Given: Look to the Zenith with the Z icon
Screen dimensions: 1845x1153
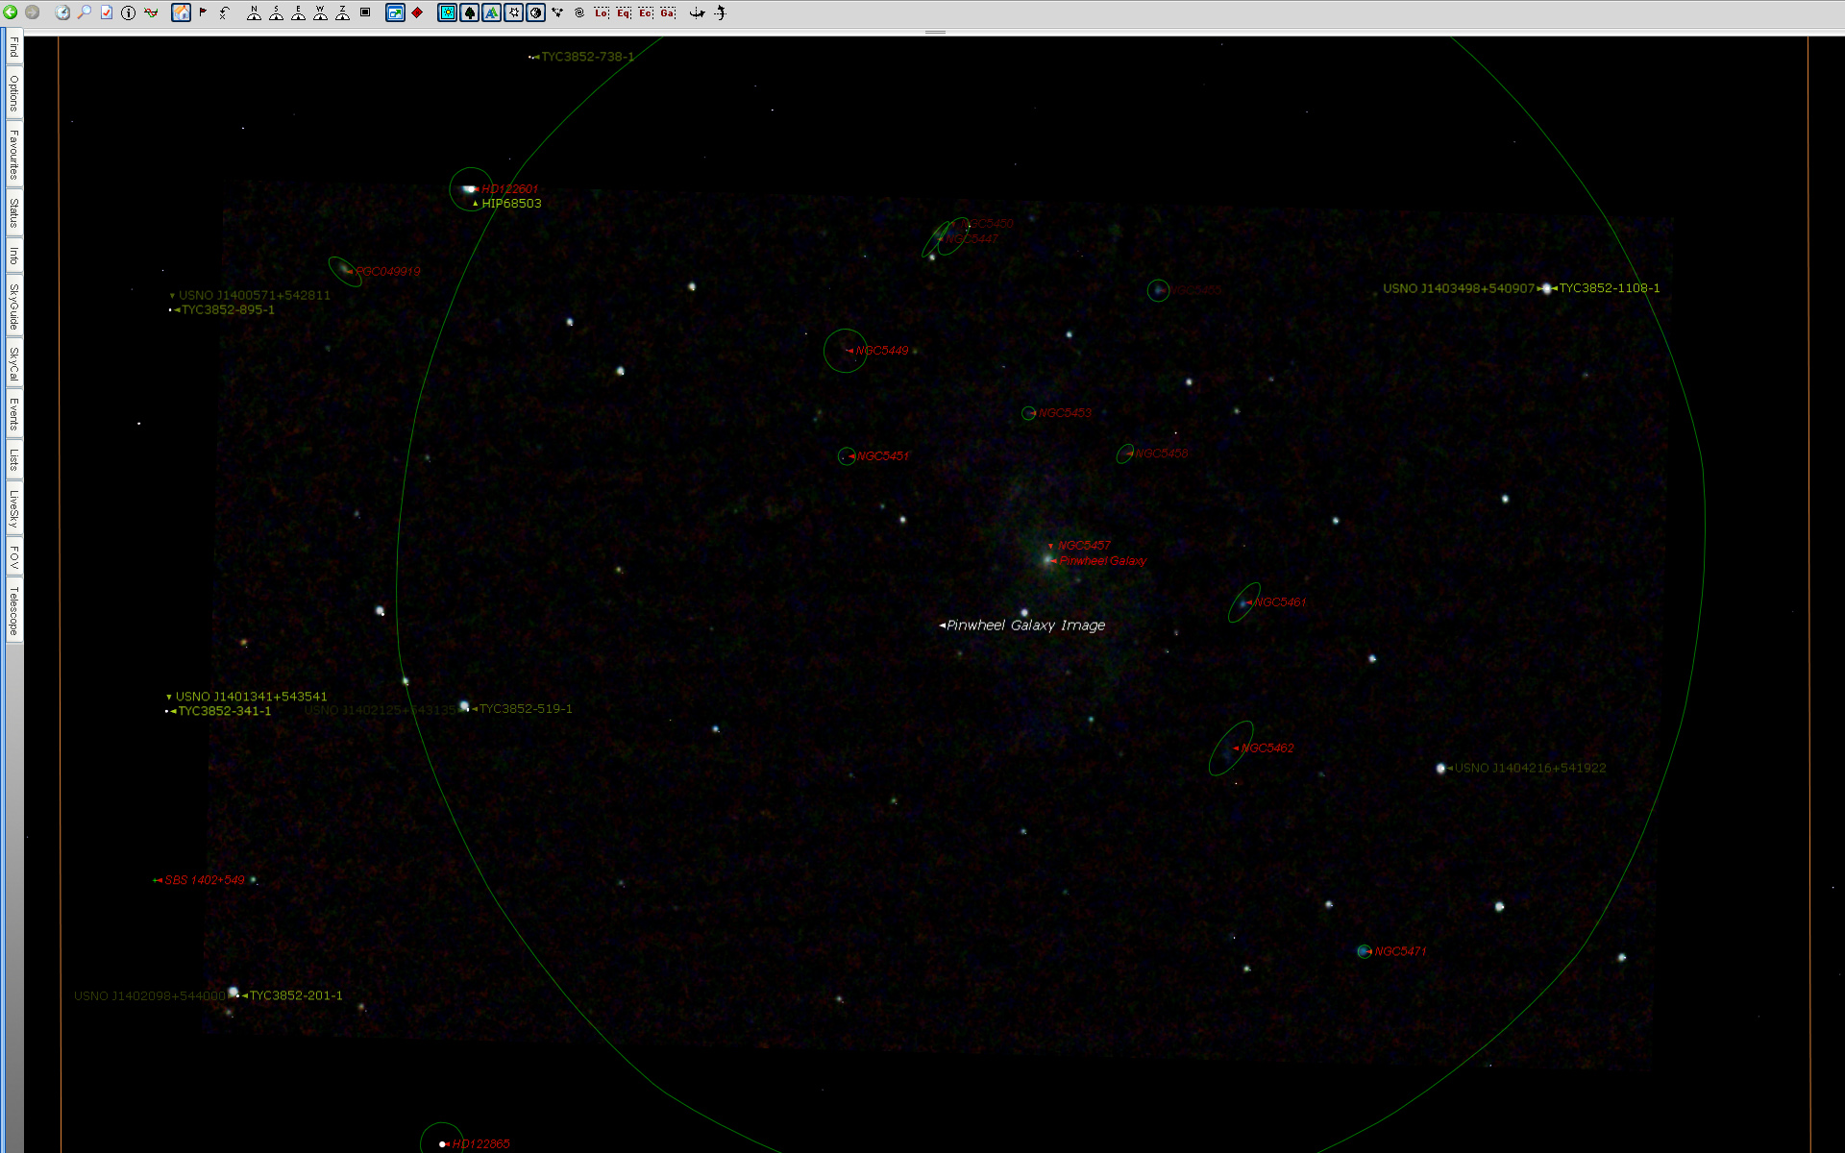Looking at the screenshot, I should tap(342, 12).
